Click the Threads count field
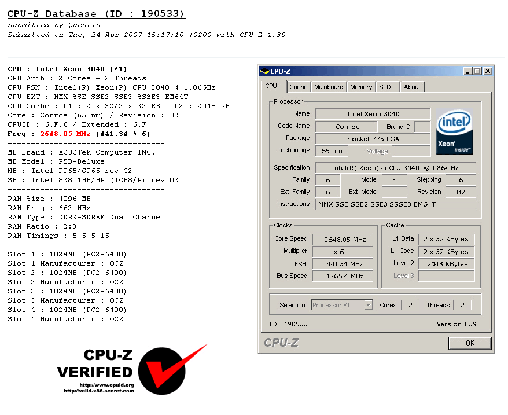The image size is (508, 415). click(462, 305)
